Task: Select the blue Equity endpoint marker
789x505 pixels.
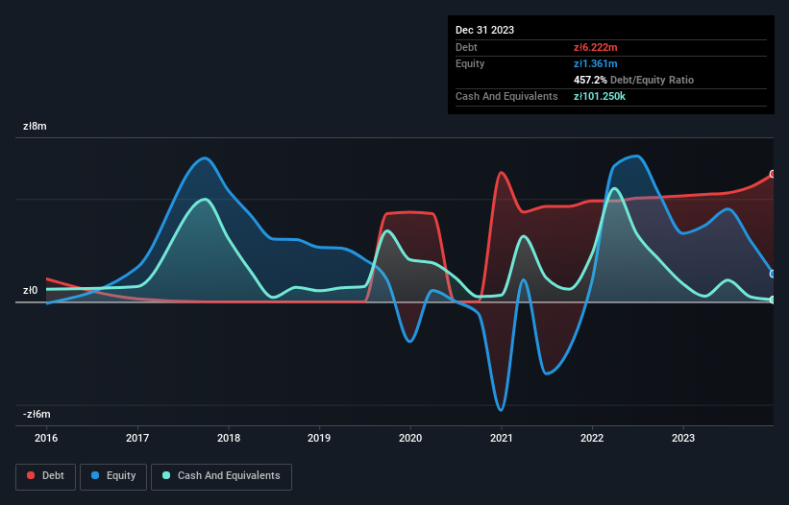Action: click(773, 274)
